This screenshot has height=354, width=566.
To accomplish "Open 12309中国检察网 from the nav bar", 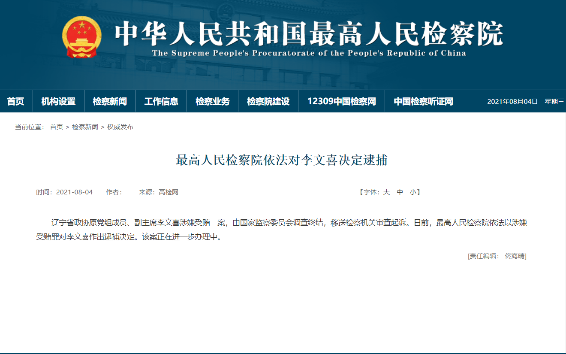I will coord(342,102).
